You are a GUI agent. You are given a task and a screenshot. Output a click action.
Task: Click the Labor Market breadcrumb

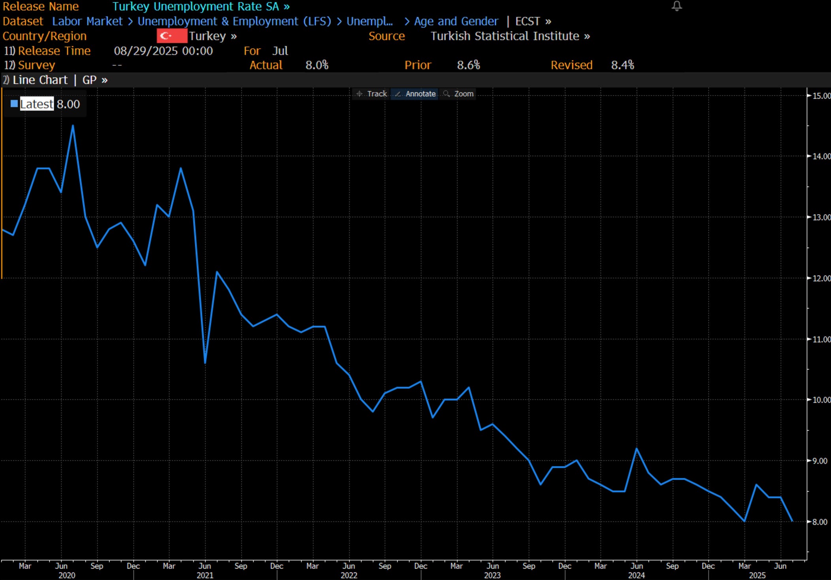pos(87,21)
